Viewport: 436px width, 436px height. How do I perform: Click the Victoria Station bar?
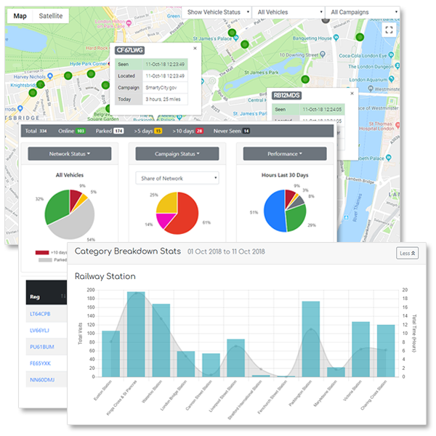coord(361,350)
